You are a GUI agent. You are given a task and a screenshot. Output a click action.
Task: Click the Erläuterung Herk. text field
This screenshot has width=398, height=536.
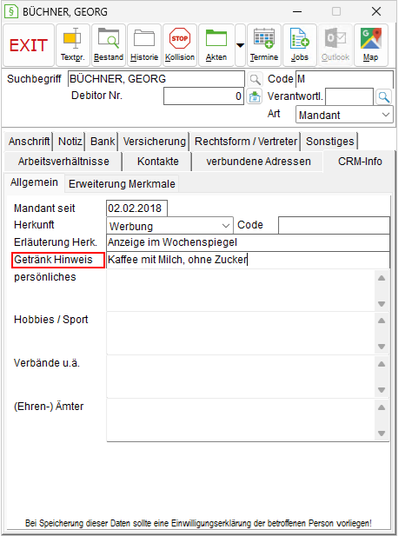point(248,242)
